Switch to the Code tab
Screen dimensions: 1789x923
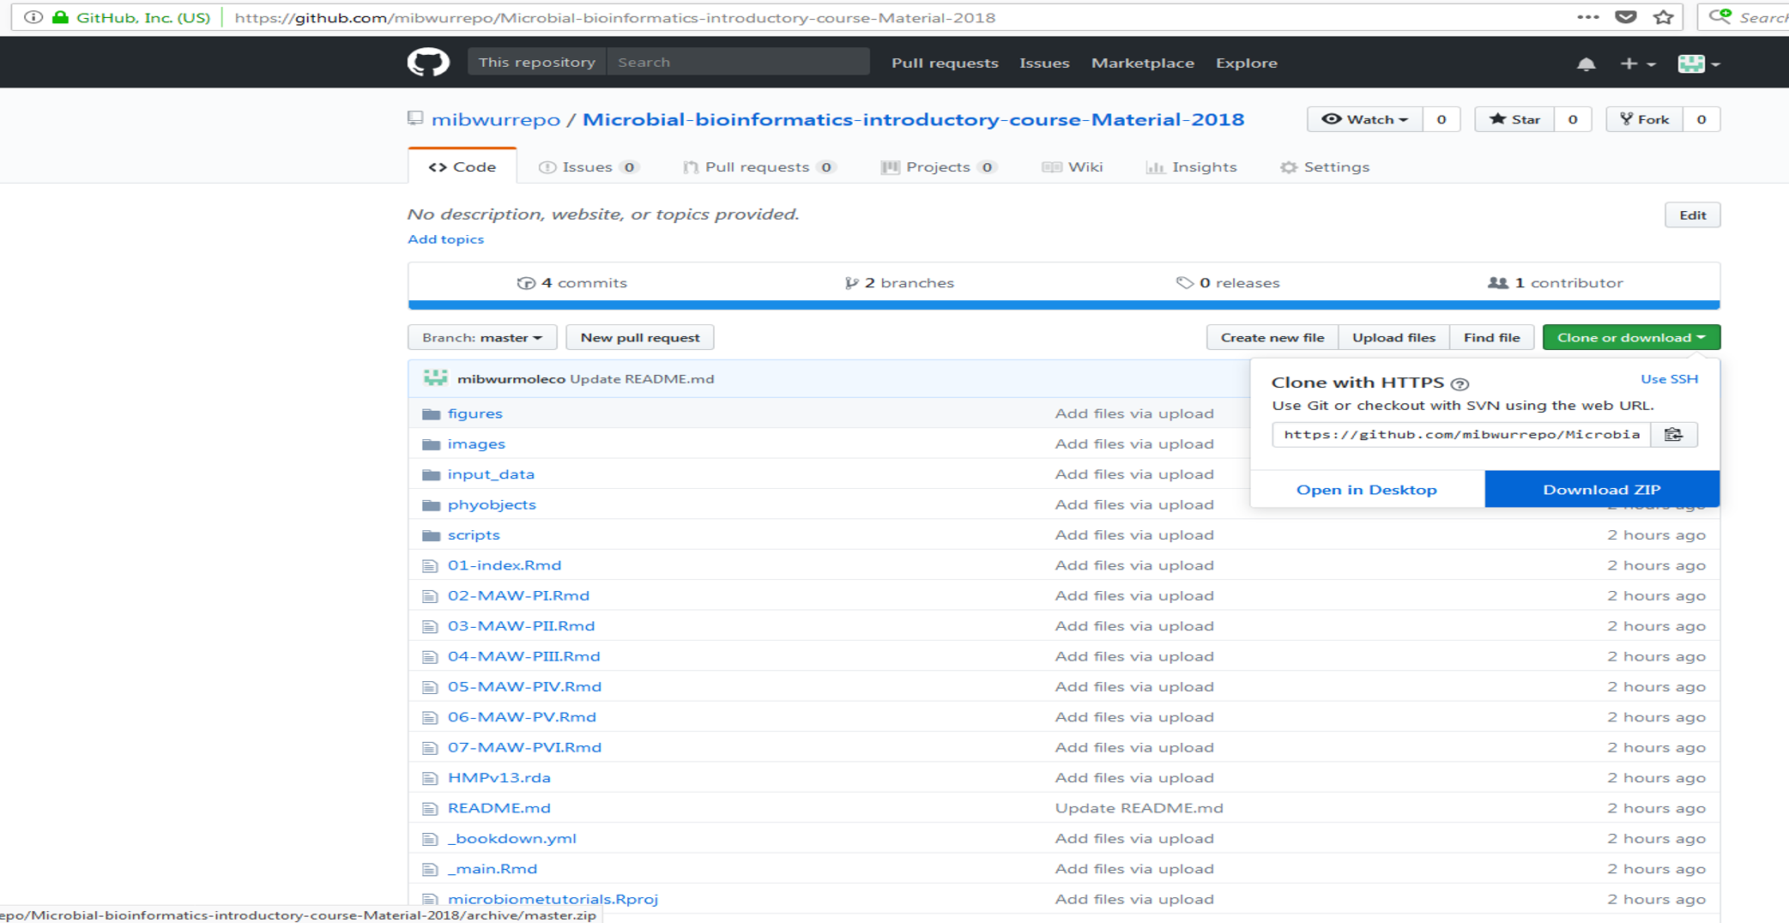[x=462, y=167]
